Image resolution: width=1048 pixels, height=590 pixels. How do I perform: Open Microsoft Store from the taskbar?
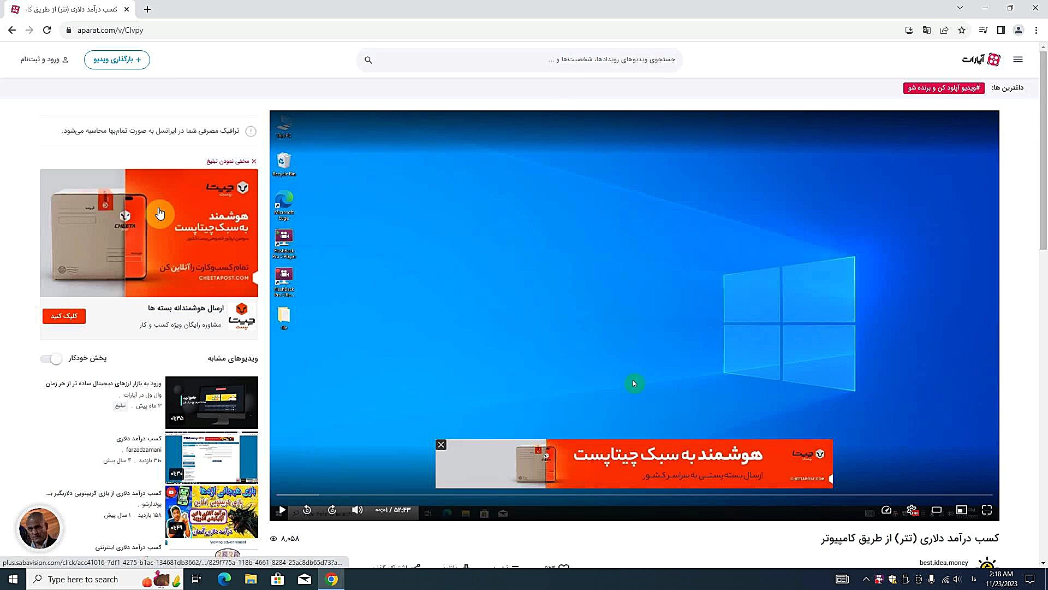click(278, 579)
